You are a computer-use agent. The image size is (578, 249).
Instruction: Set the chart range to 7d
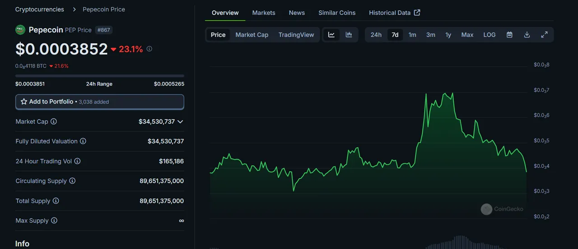395,35
